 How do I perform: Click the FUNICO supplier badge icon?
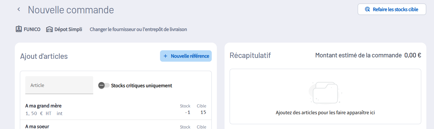19,29
